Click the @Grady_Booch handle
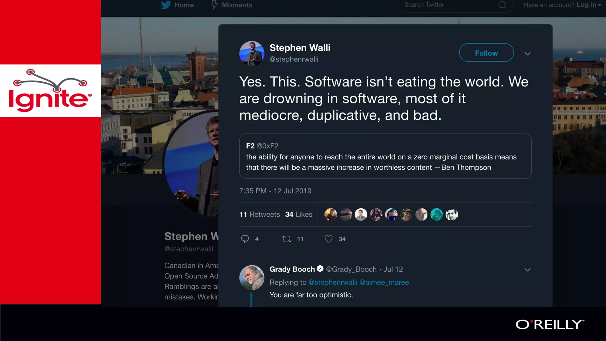The image size is (606, 341). click(x=351, y=269)
